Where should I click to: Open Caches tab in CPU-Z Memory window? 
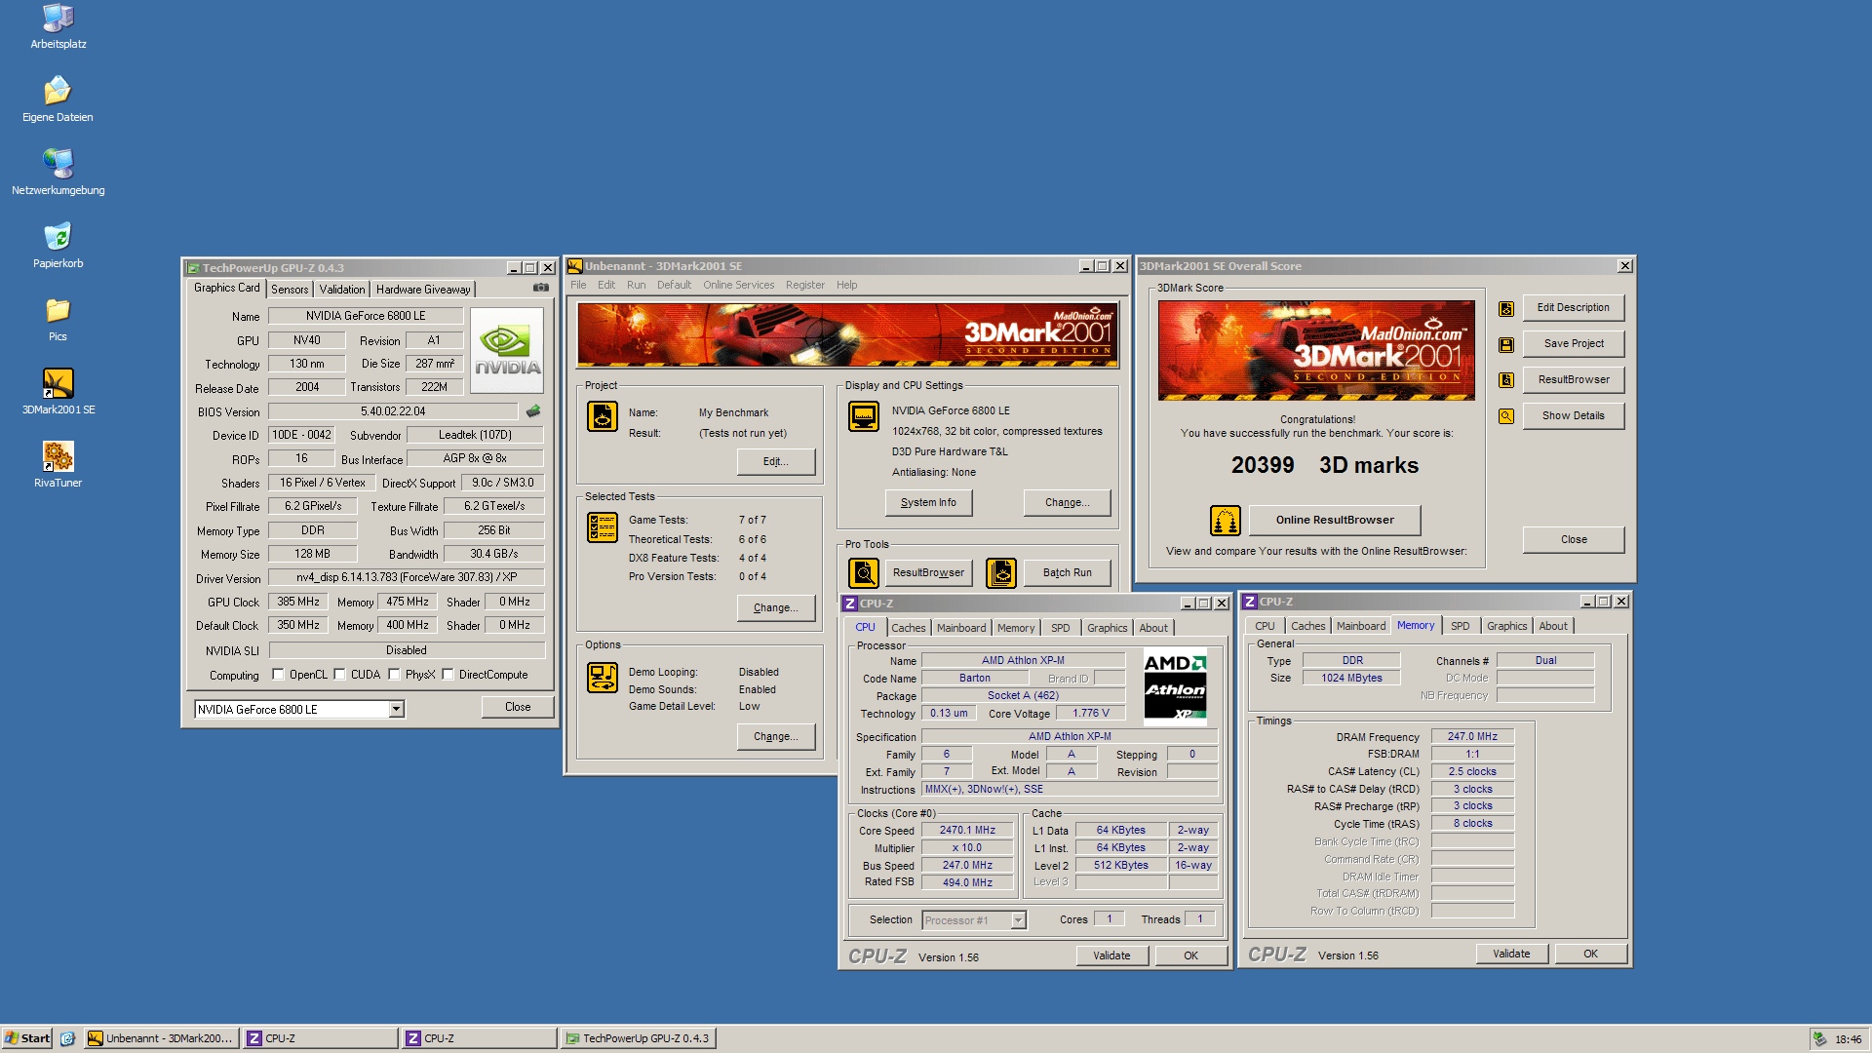pyautogui.click(x=1308, y=626)
